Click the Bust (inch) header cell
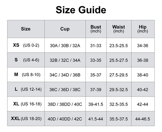This screenshot has height=132, width=162. [x=96, y=29]
